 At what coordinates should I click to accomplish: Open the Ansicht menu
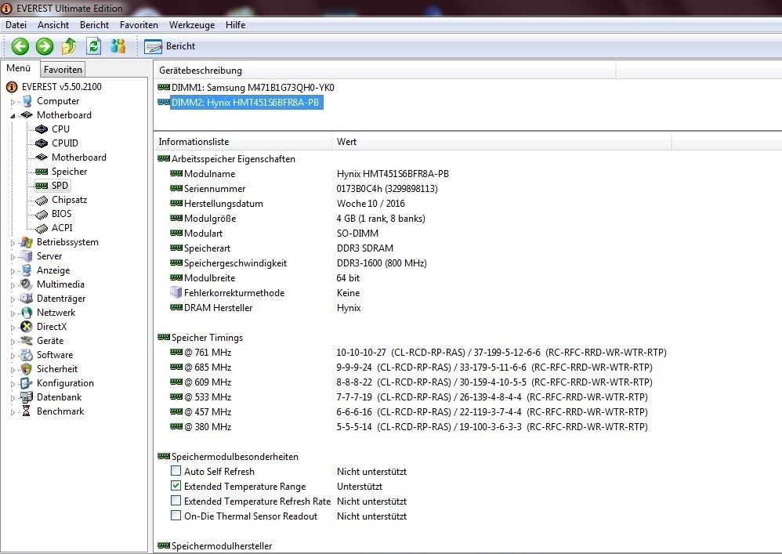pos(53,25)
